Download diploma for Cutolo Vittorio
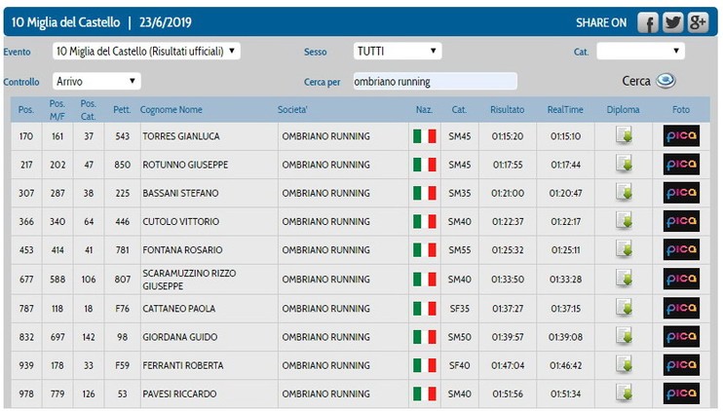This screenshot has width=723, height=411. (624, 221)
